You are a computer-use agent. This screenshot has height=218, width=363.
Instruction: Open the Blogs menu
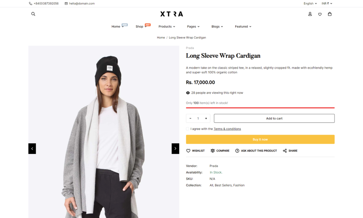(217, 26)
